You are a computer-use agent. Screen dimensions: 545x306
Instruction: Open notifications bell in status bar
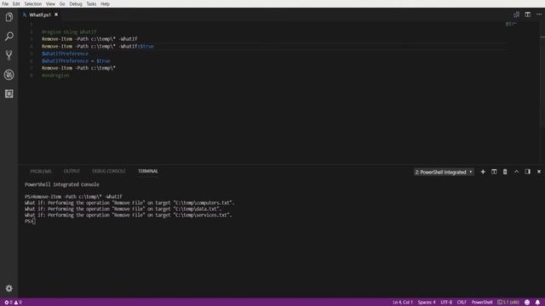(x=537, y=303)
